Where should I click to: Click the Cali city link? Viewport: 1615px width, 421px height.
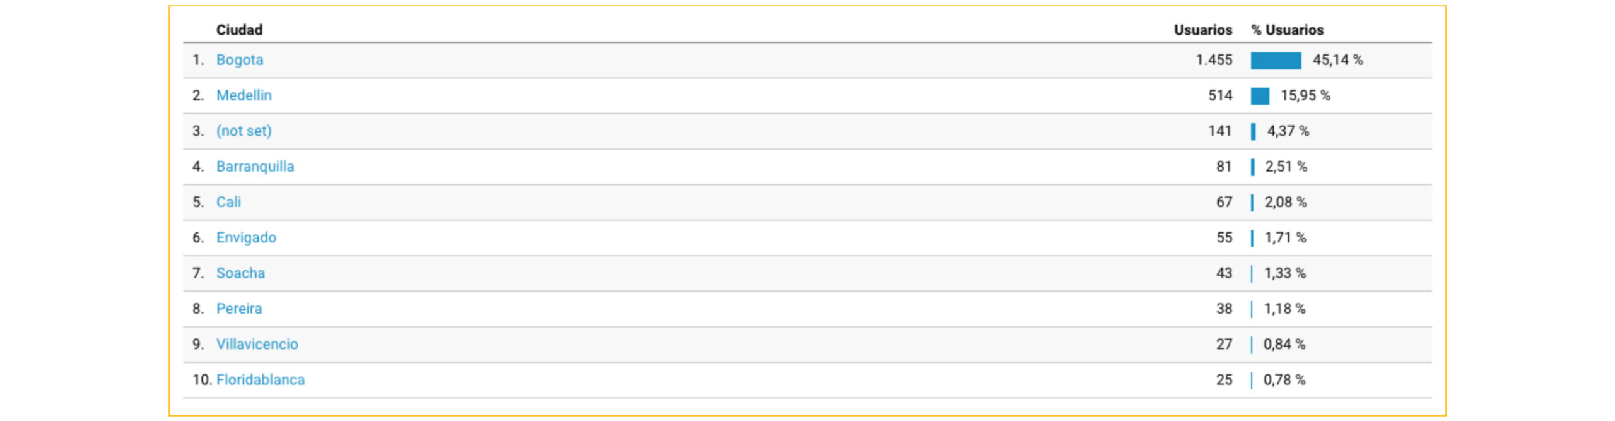pos(228,202)
